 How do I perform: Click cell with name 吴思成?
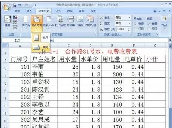coord(44,119)
